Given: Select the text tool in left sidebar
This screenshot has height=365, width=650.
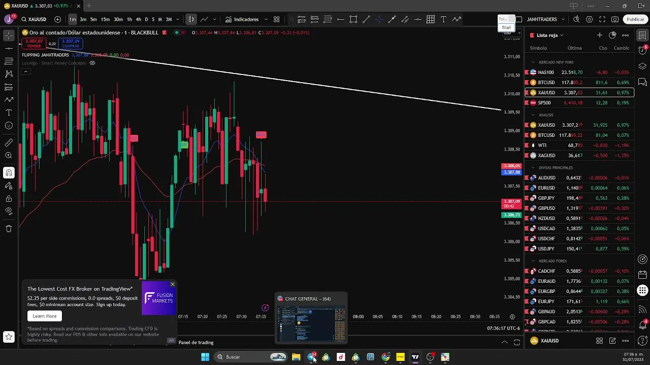Looking at the screenshot, I should pyautogui.click(x=9, y=112).
